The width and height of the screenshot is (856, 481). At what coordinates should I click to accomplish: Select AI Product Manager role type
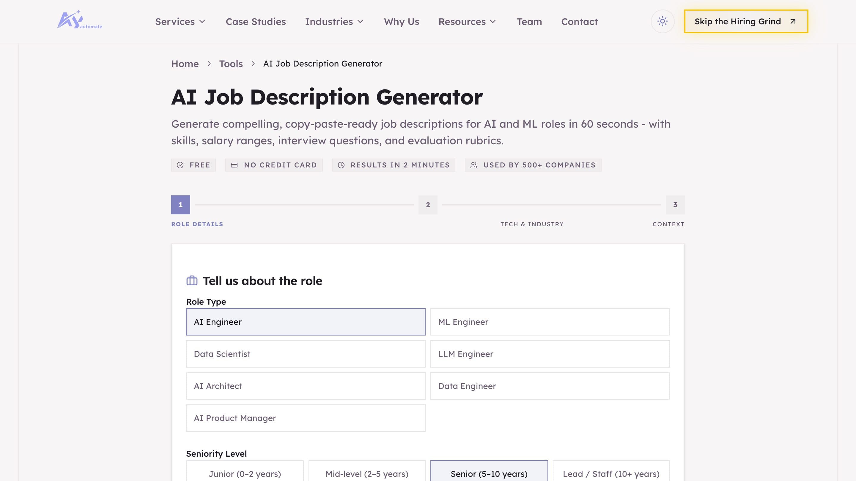(305, 418)
